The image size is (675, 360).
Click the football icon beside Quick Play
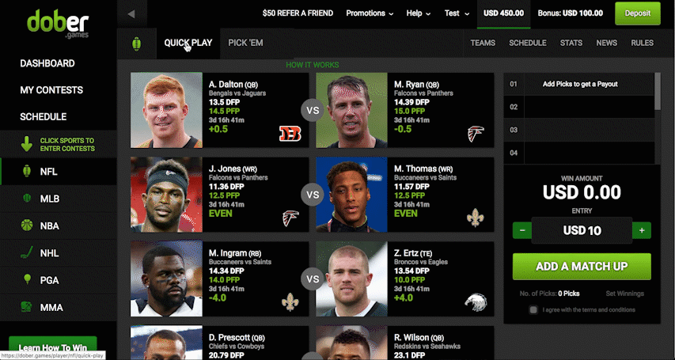tap(136, 44)
